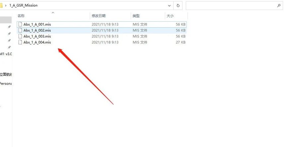Select file name Abs_1_A_001.mis
285x147 pixels.
[37, 24]
